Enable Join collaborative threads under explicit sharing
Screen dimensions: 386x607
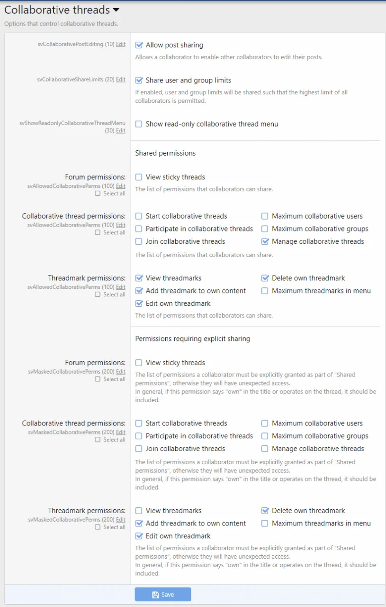(139, 449)
